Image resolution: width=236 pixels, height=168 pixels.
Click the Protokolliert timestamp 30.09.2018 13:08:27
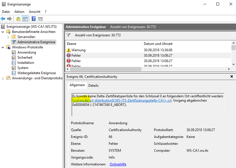point(201,130)
